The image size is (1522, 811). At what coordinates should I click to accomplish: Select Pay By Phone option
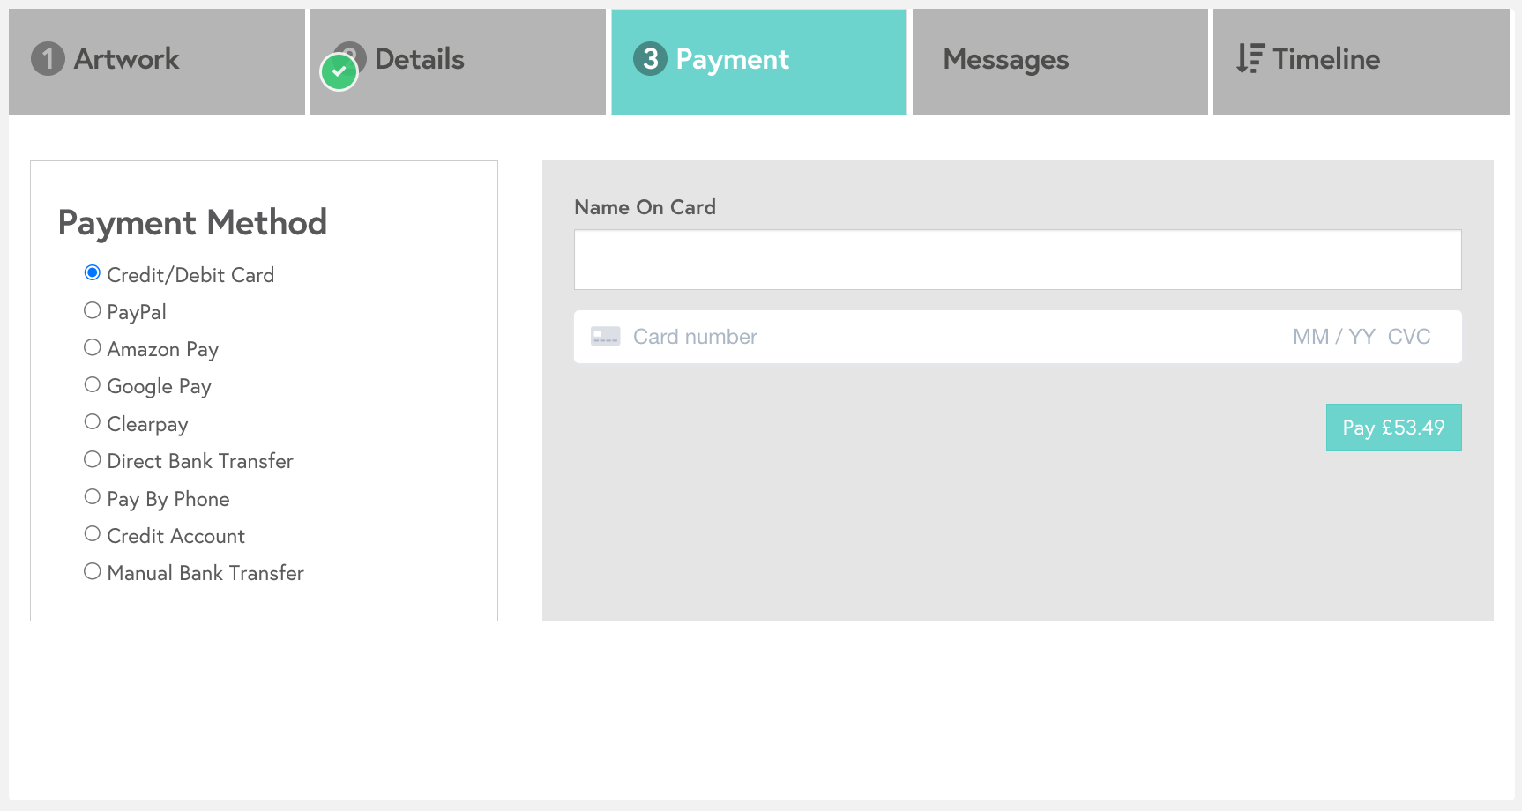tap(93, 497)
